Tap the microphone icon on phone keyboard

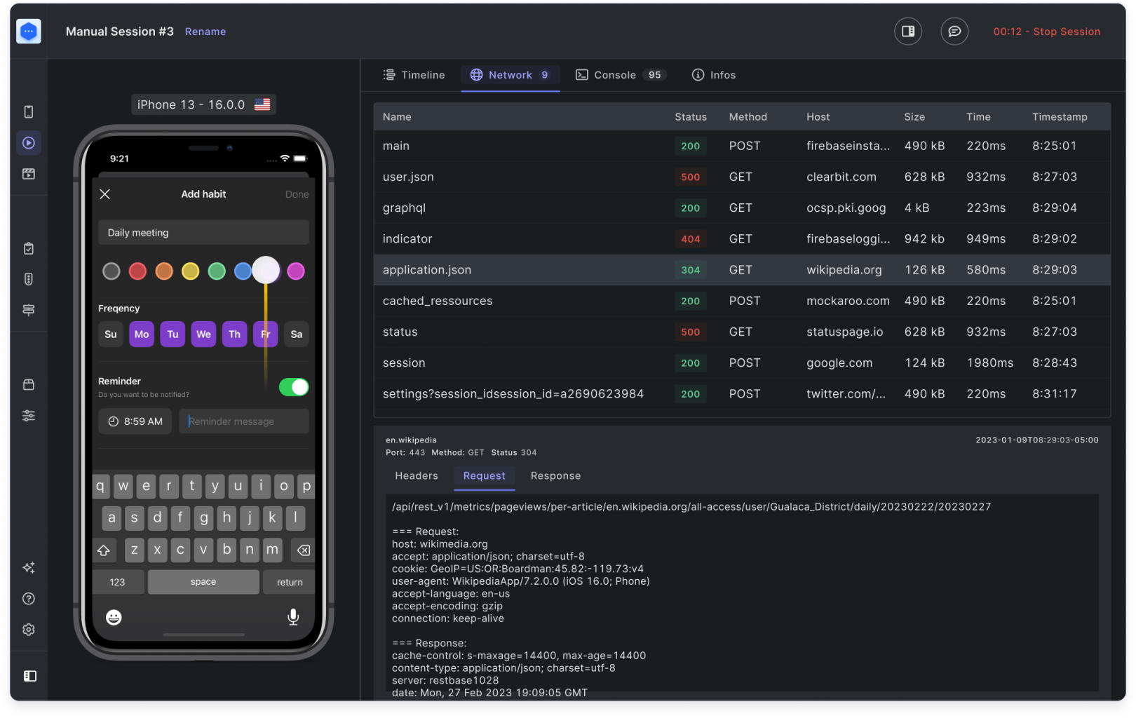(x=293, y=617)
